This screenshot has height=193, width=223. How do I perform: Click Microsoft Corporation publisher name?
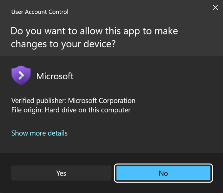pyautogui.click(x=101, y=100)
